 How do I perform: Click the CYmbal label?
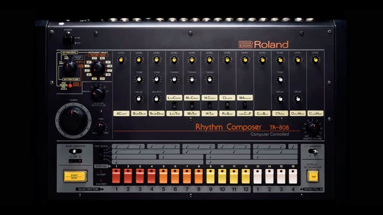pyautogui.click(x=280, y=113)
